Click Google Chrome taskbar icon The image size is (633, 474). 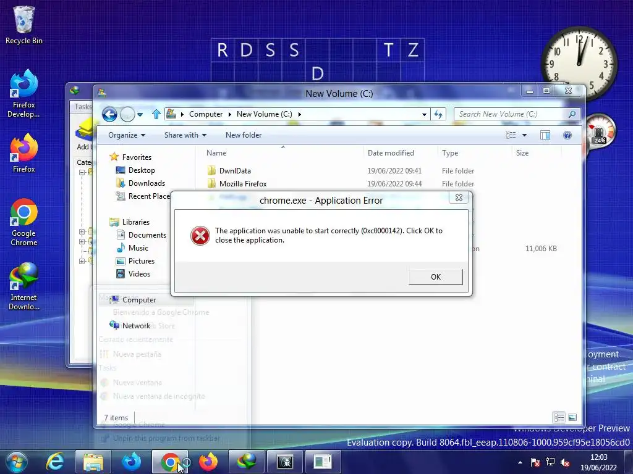click(x=170, y=462)
